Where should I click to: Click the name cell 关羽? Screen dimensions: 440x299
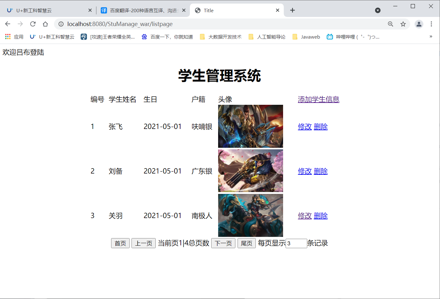click(115, 216)
